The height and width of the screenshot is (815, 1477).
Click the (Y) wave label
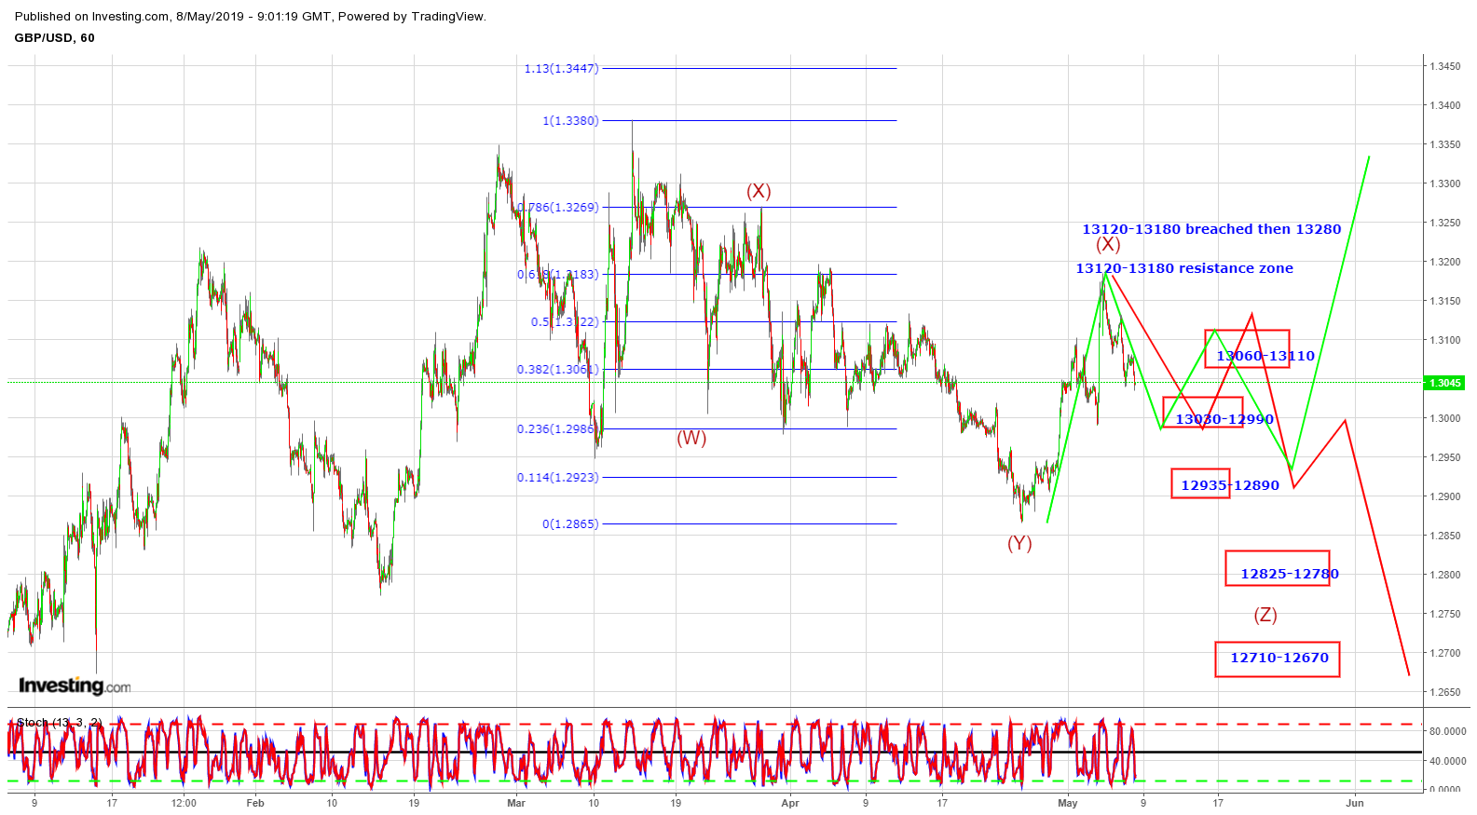pyautogui.click(x=1019, y=543)
